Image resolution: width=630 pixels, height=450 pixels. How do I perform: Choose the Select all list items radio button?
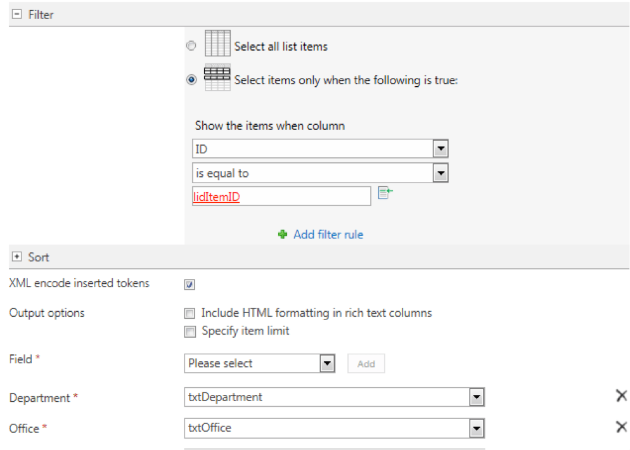pyautogui.click(x=191, y=46)
